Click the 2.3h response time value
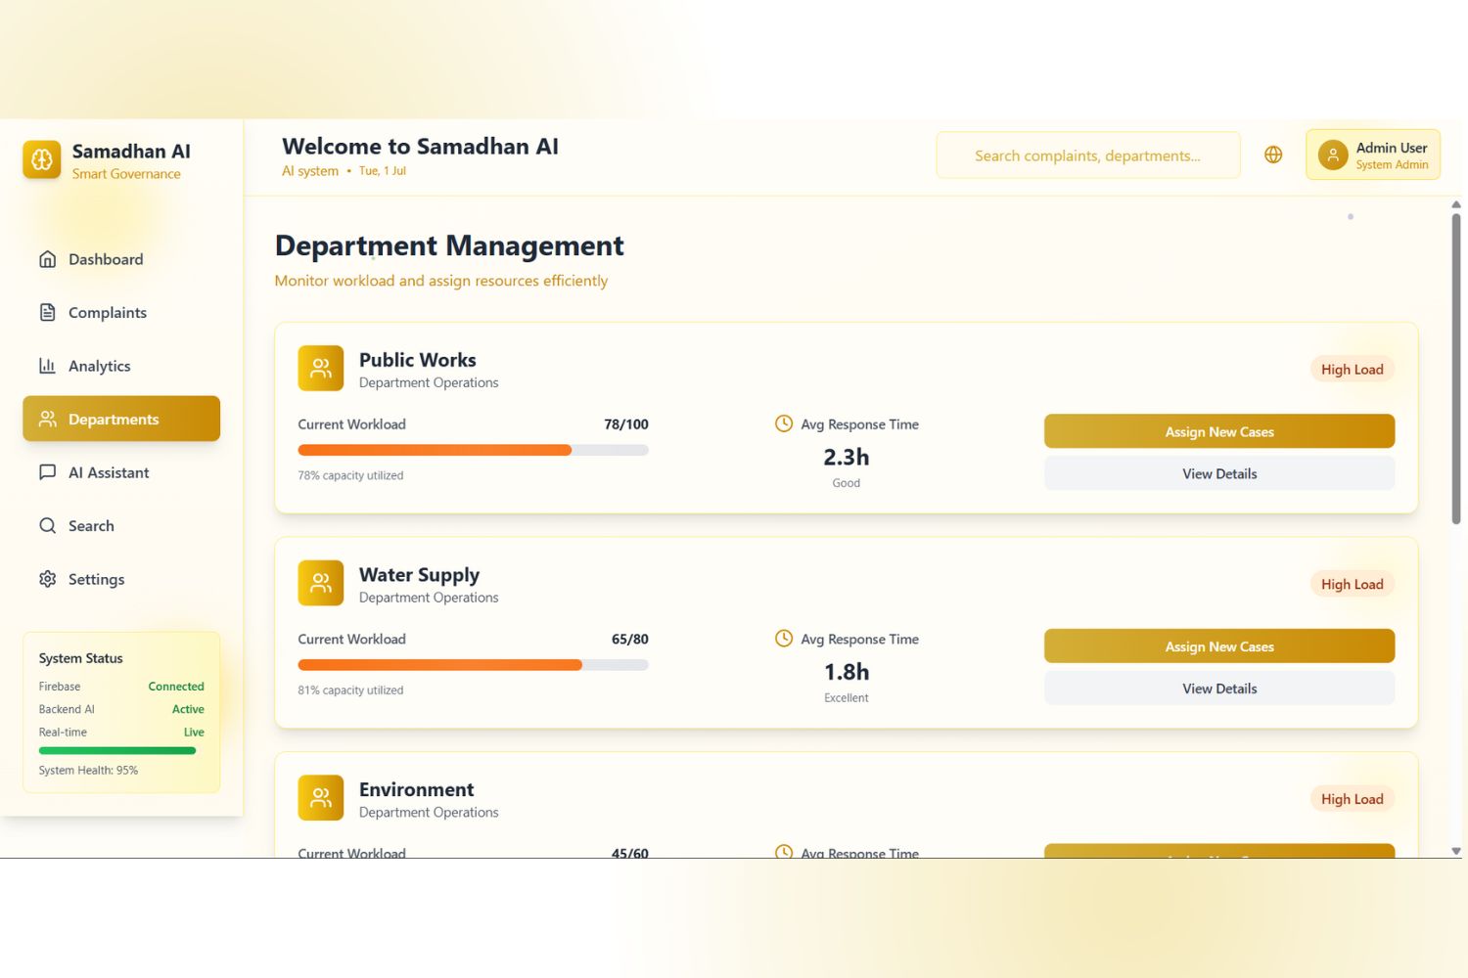This screenshot has height=978, width=1468. (847, 457)
